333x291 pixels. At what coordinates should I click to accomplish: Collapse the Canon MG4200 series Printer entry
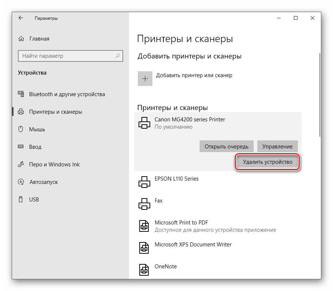point(190,122)
